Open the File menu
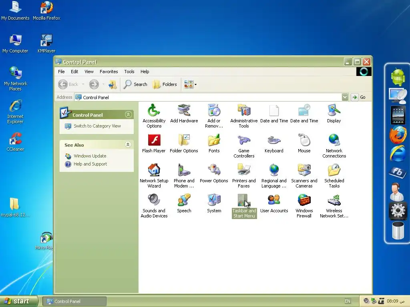 [x=61, y=72]
